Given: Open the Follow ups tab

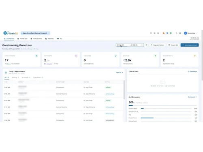Looking at the screenshot, I should [x=22, y=39].
